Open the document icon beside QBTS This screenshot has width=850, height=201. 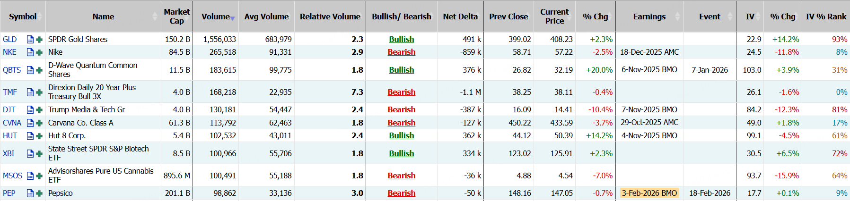point(30,70)
